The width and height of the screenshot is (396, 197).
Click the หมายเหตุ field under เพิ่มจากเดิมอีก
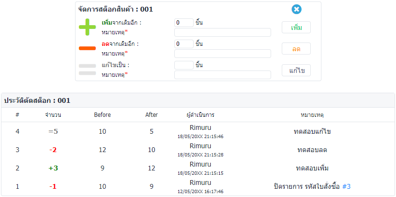point(223,32)
